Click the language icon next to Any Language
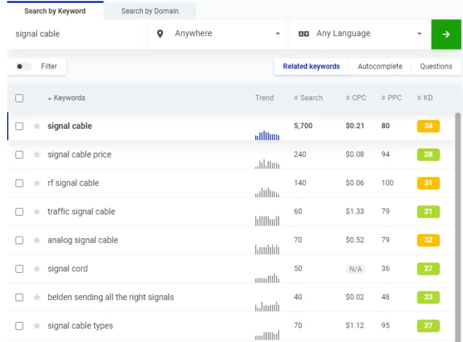The width and height of the screenshot is (463, 342). pyautogui.click(x=304, y=34)
